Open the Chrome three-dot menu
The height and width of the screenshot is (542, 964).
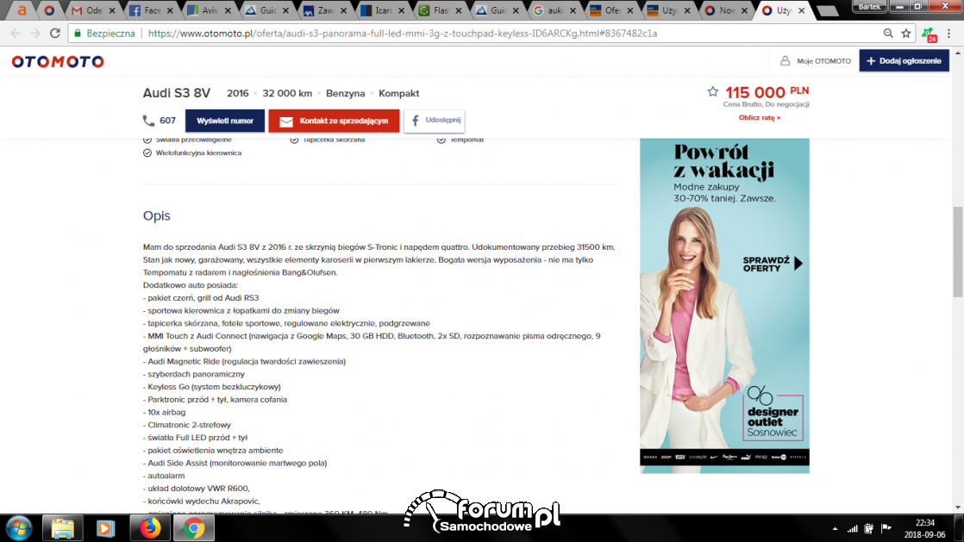(948, 34)
